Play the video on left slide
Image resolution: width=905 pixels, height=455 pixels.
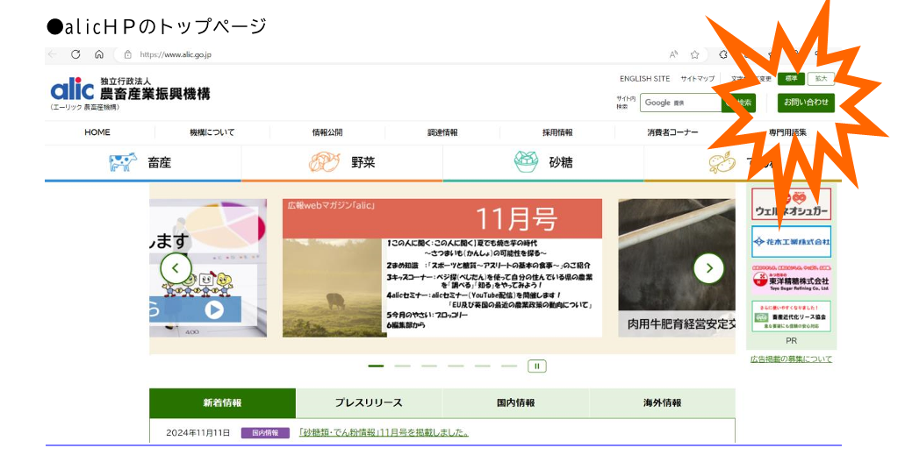click(214, 310)
